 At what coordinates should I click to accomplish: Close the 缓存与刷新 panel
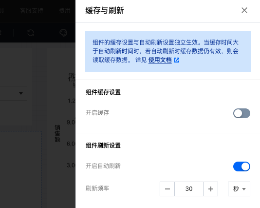click(x=244, y=10)
